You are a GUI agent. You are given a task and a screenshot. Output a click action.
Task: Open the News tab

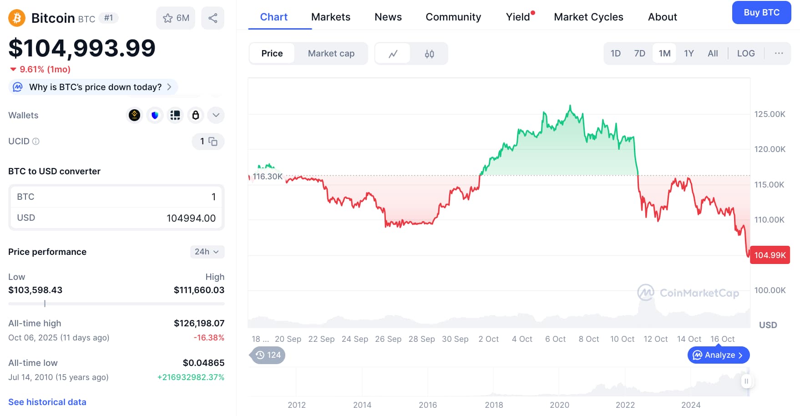tap(388, 17)
